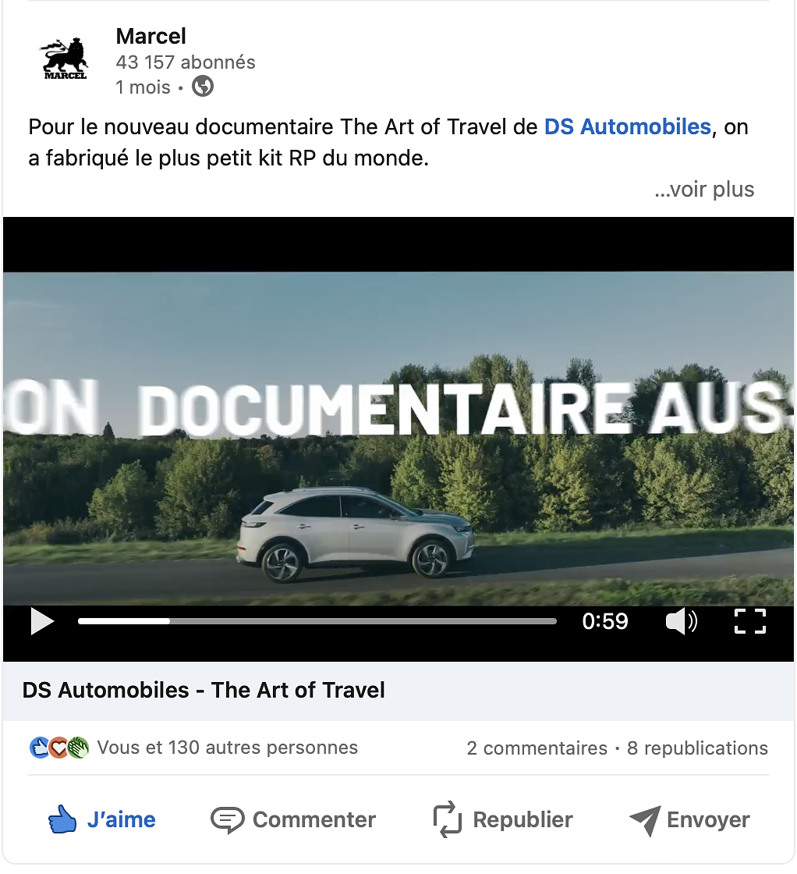Click the globe visibility icon
797x874 pixels.
(x=203, y=87)
